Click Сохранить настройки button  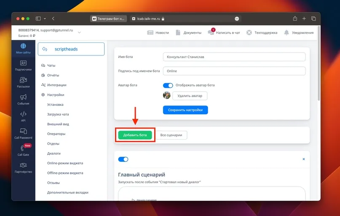click(185, 110)
